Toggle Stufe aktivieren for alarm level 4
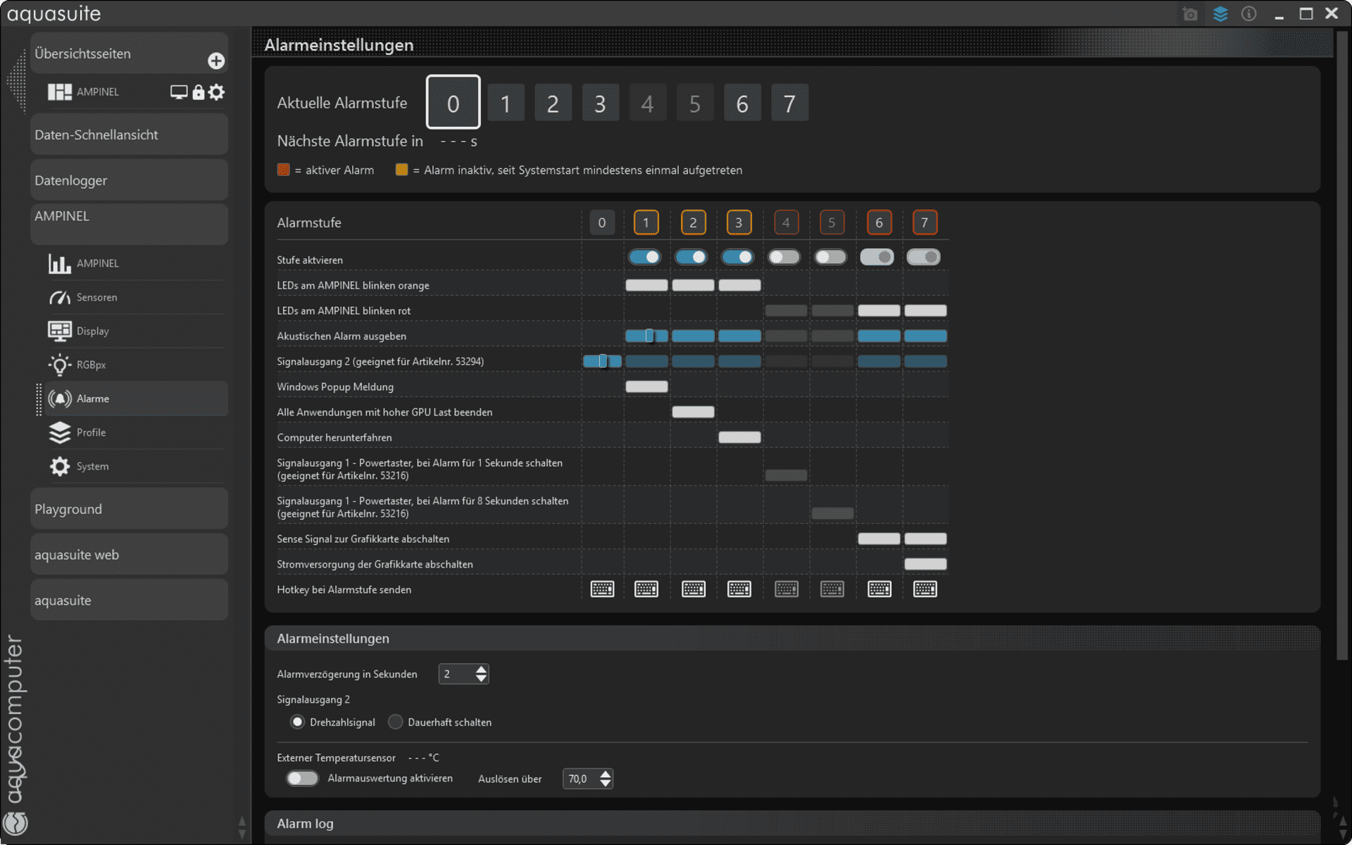The height and width of the screenshot is (845, 1352). tap(784, 257)
